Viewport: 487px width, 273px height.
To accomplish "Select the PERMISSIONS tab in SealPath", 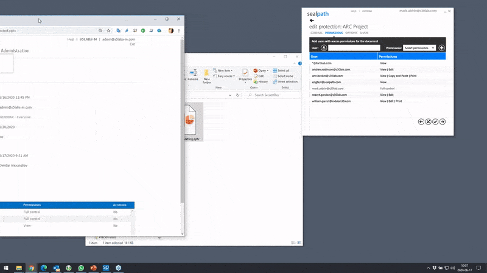I will pyautogui.click(x=334, y=33).
